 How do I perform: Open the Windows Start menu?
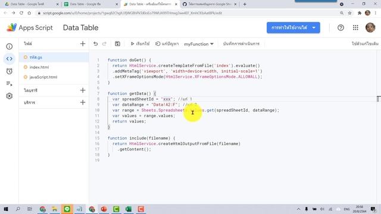click(5, 209)
